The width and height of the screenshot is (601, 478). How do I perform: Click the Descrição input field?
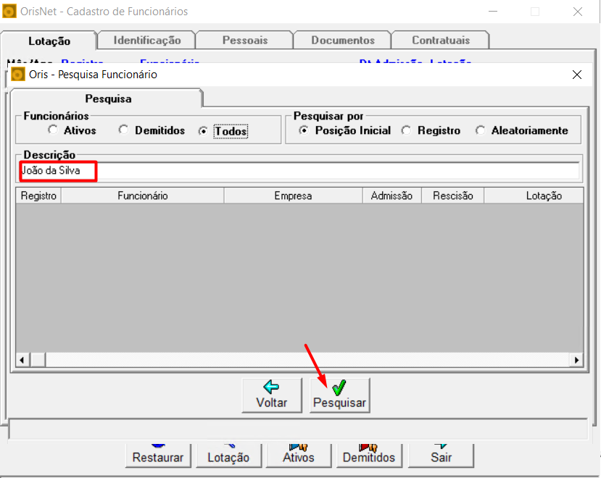coord(299,171)
